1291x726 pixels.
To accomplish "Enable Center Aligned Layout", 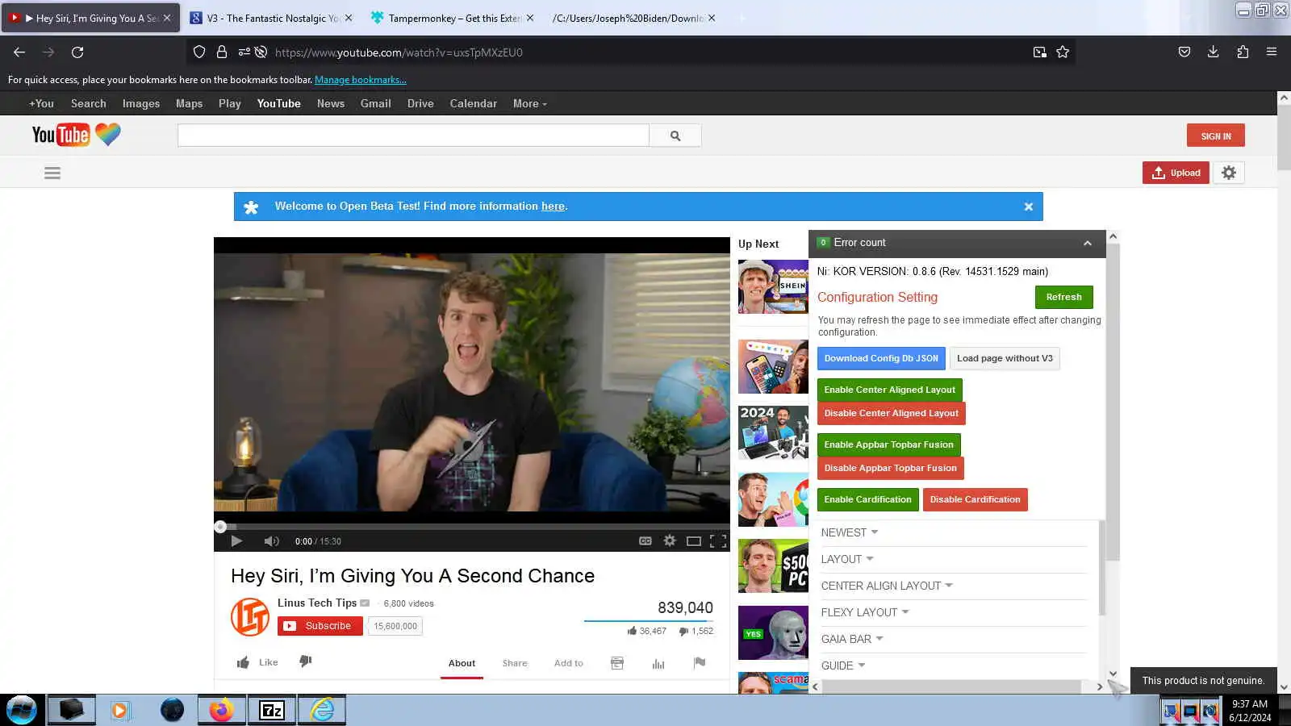I will point(889,390).
